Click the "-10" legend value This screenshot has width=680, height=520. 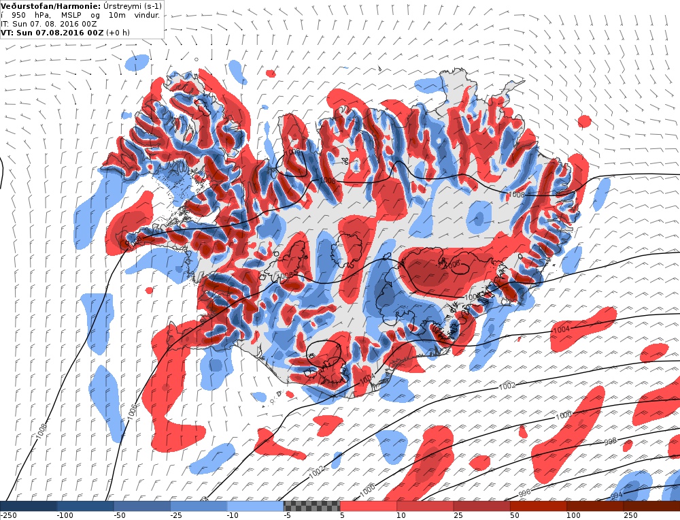click(233, 516)
